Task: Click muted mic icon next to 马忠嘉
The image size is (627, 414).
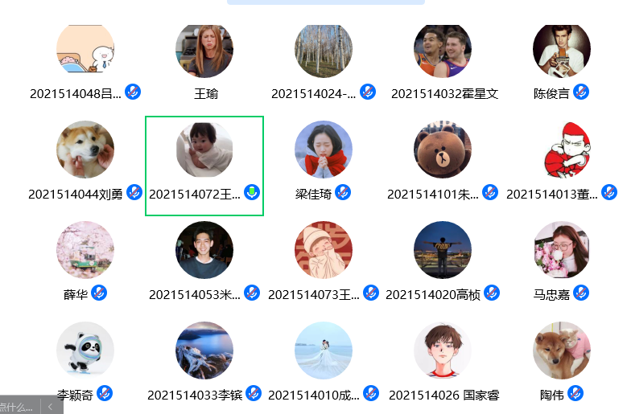Action: [581, 293]
